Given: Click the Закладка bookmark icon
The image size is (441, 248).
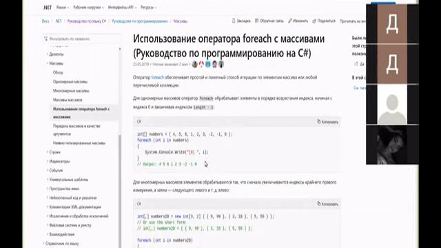Looking at the screenshot, I should click(234, 21).
